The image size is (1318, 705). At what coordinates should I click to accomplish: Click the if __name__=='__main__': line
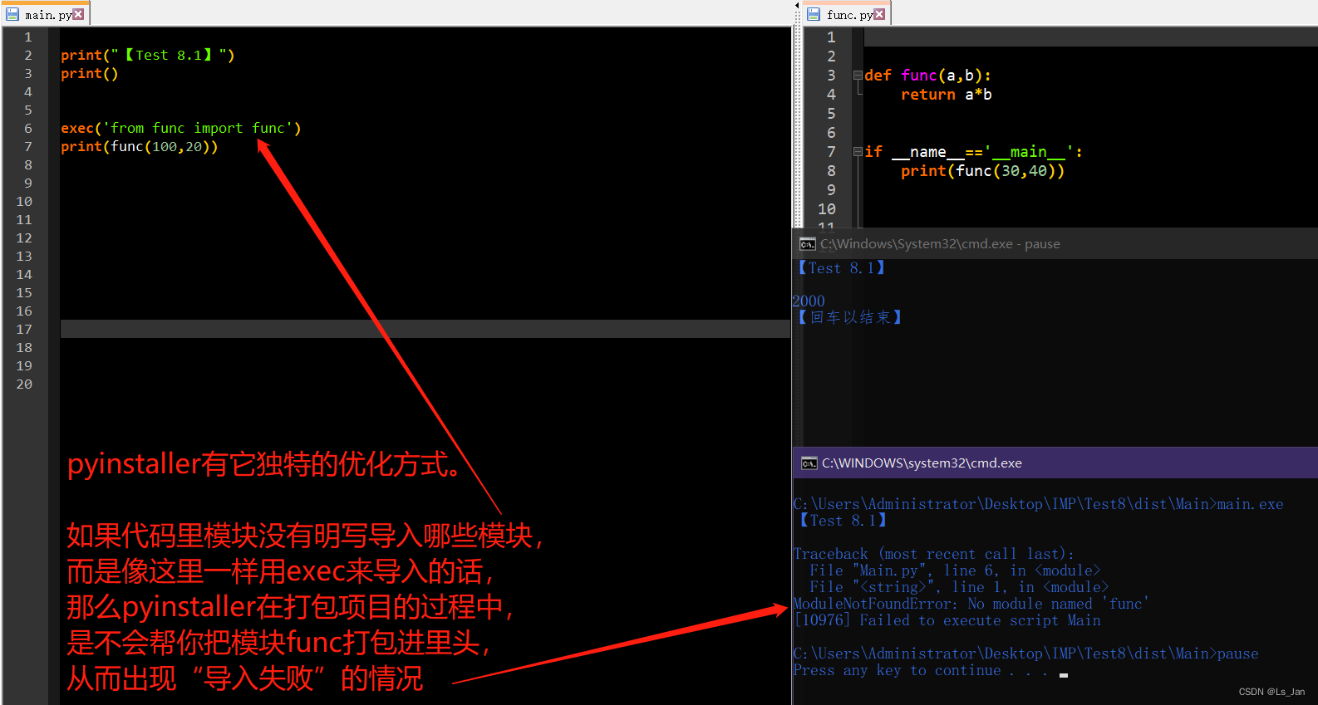[973, 152]
